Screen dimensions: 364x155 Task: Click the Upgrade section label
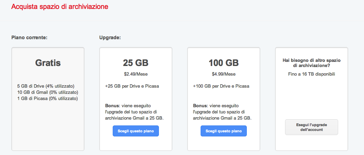tap(110, 37)
